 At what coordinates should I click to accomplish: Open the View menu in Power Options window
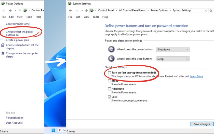[x=20, y=17]
